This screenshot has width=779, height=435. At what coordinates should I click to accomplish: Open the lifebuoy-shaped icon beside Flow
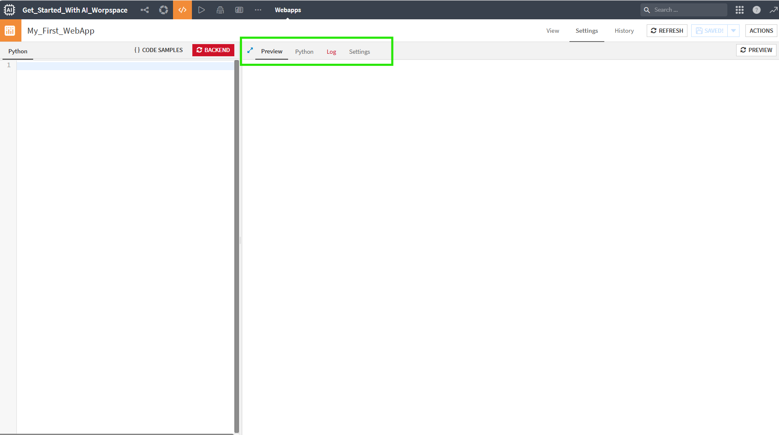(x=164, y=10)
